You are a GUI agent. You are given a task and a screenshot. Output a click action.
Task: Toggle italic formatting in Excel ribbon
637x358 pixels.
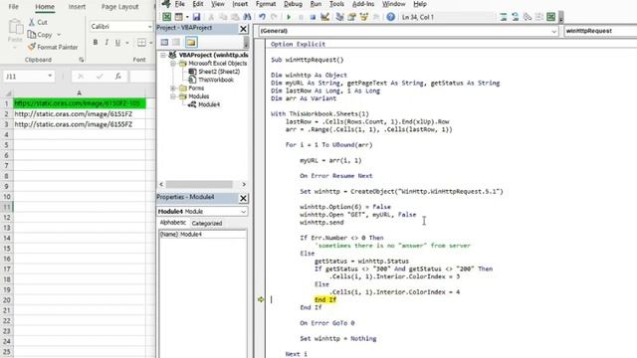[106, 43]
